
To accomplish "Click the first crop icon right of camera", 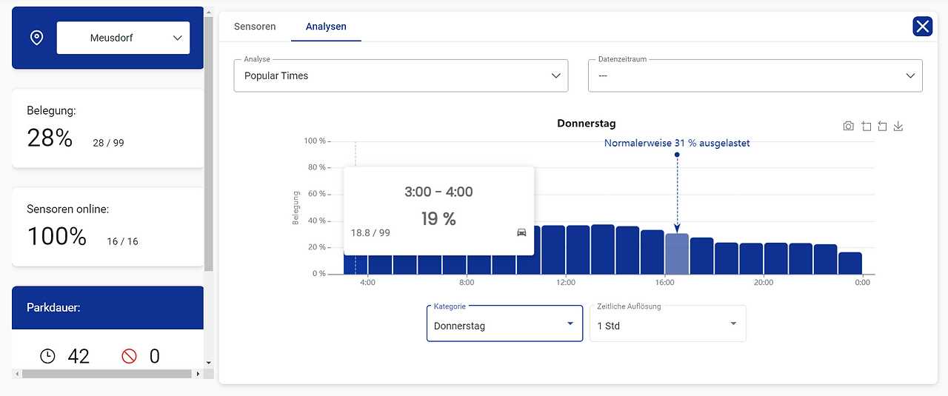I will 866,127.
